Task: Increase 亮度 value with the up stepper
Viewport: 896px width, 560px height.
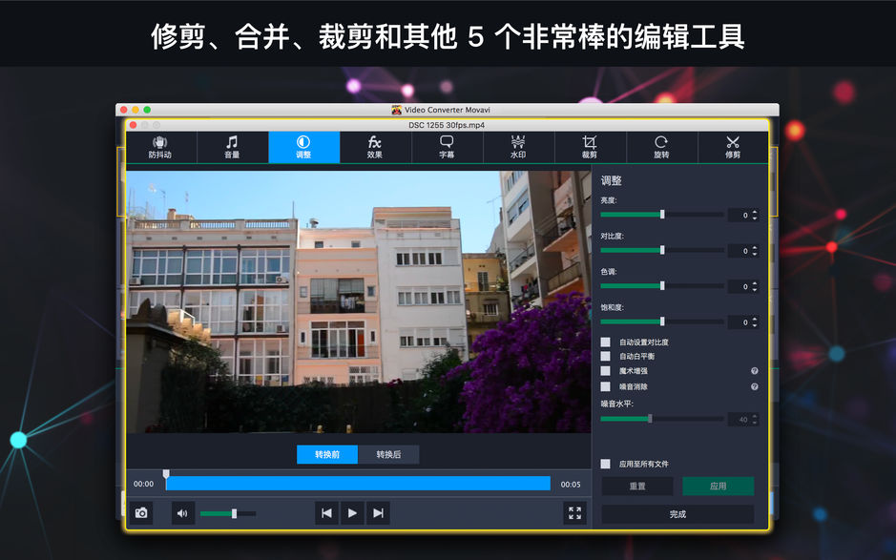Action: click(x=755, y=211)
